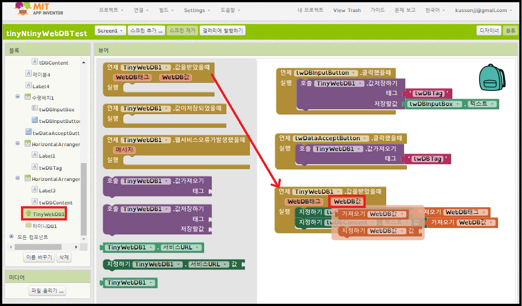Open the Settings menu
522x306 pixels.
click(197, 10)
